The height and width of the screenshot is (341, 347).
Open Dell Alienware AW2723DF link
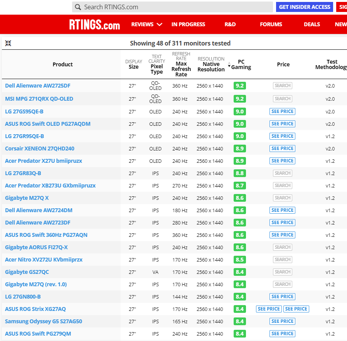[38, 223]
